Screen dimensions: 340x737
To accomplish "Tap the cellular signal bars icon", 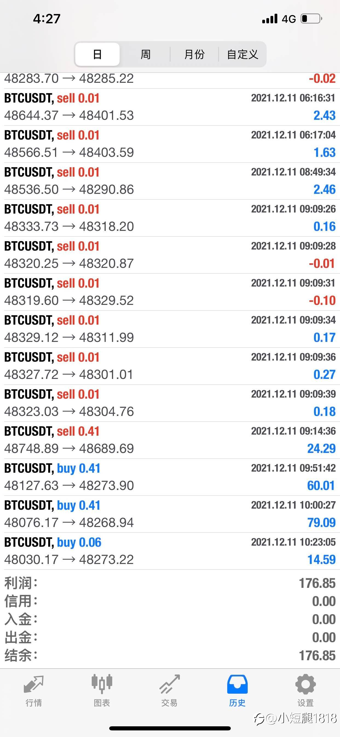I will (x=270, y=19).
